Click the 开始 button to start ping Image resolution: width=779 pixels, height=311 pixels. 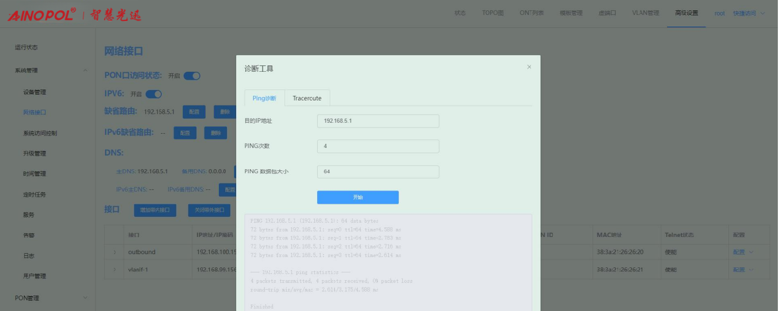coord(357,197)
